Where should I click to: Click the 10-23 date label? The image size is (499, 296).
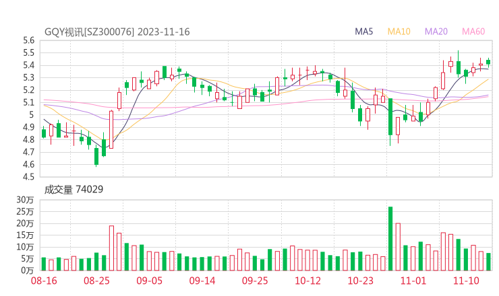coord(360,281)
